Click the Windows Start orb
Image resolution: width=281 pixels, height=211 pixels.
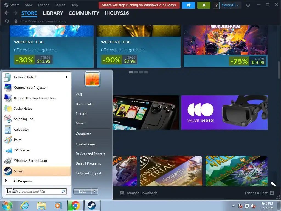click(7, 206)
